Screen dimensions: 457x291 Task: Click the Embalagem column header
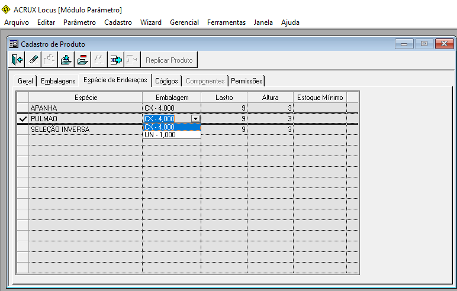point(172,97)
